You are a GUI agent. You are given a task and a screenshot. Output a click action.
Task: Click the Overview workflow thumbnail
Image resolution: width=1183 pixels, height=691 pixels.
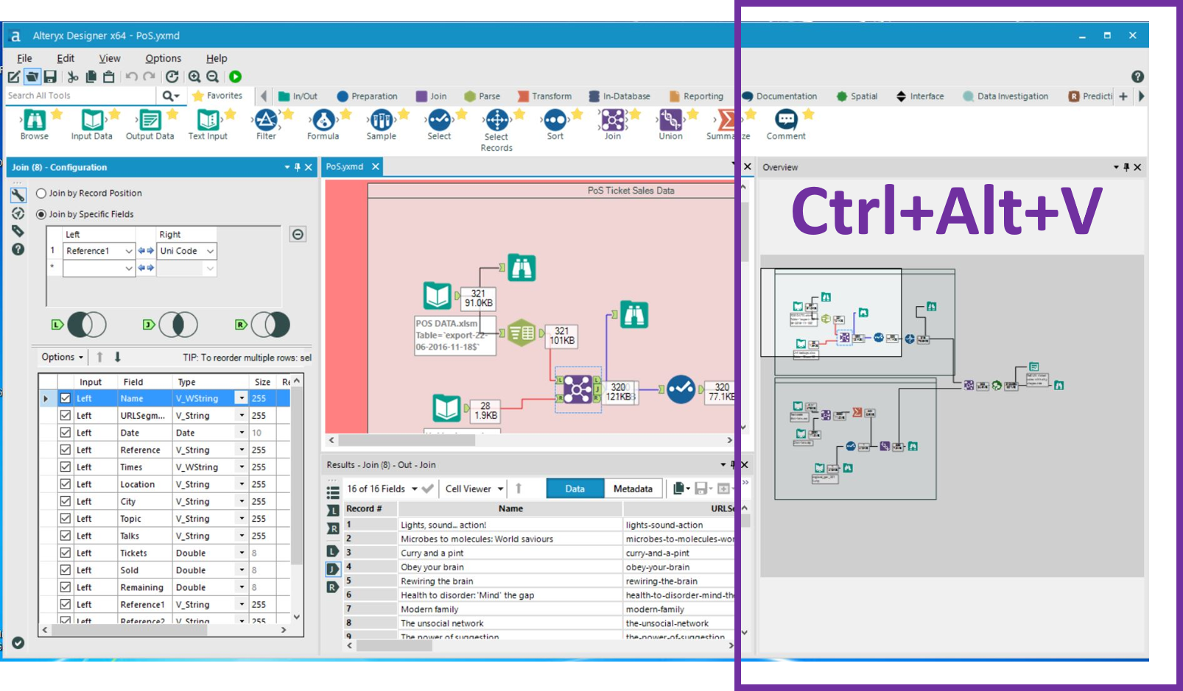pyautogui.click(x=952, y=416)
